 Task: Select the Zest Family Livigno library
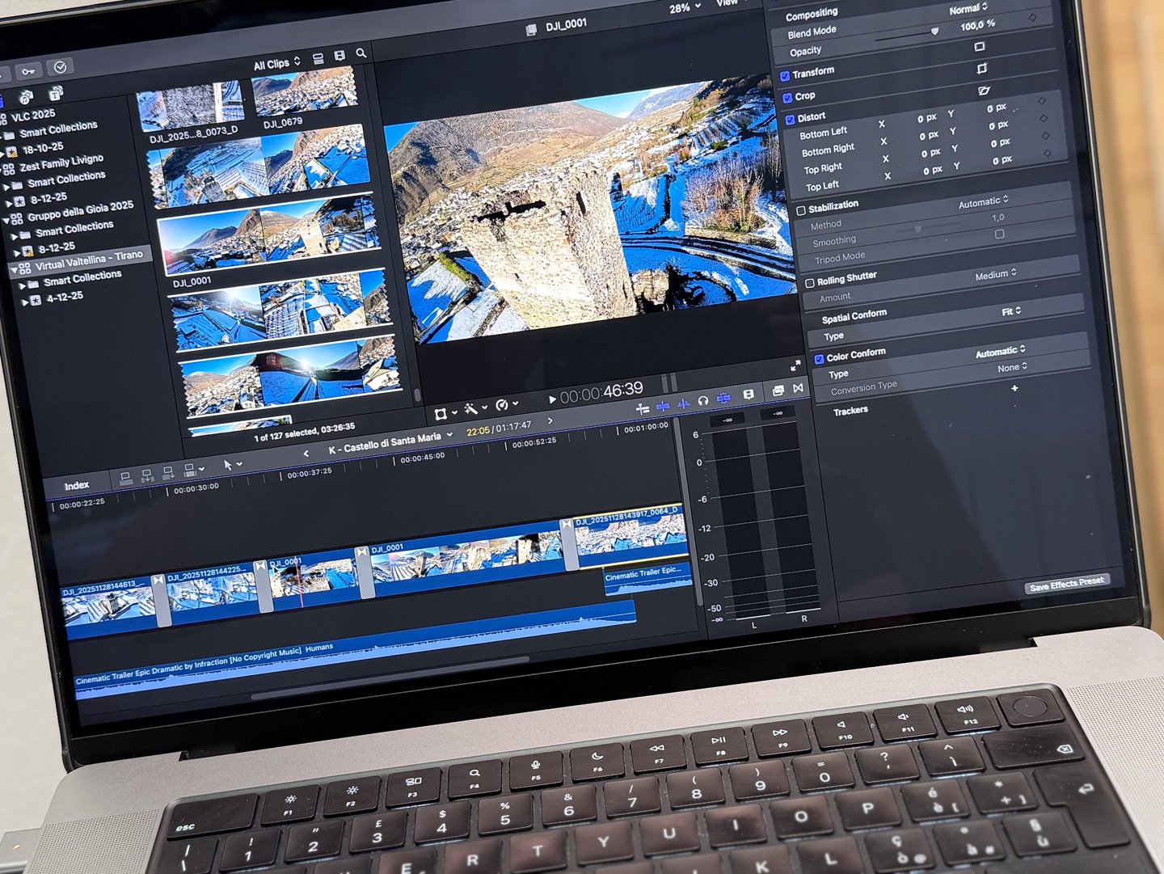point(61,163)
